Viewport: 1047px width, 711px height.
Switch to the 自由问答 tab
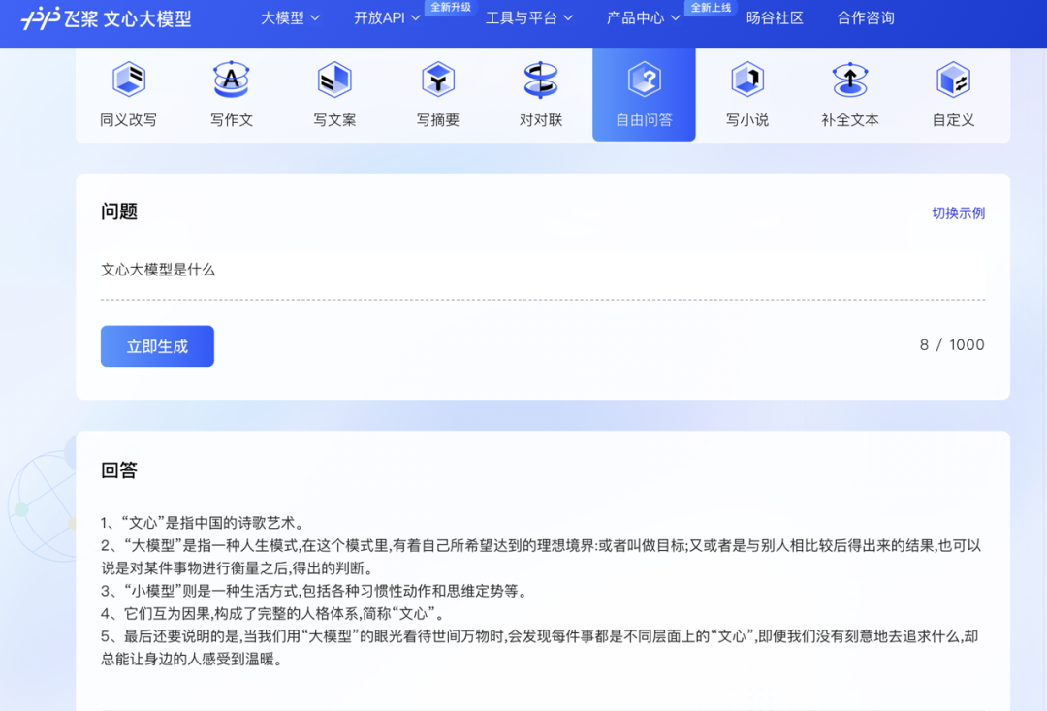tap(644, 95)
